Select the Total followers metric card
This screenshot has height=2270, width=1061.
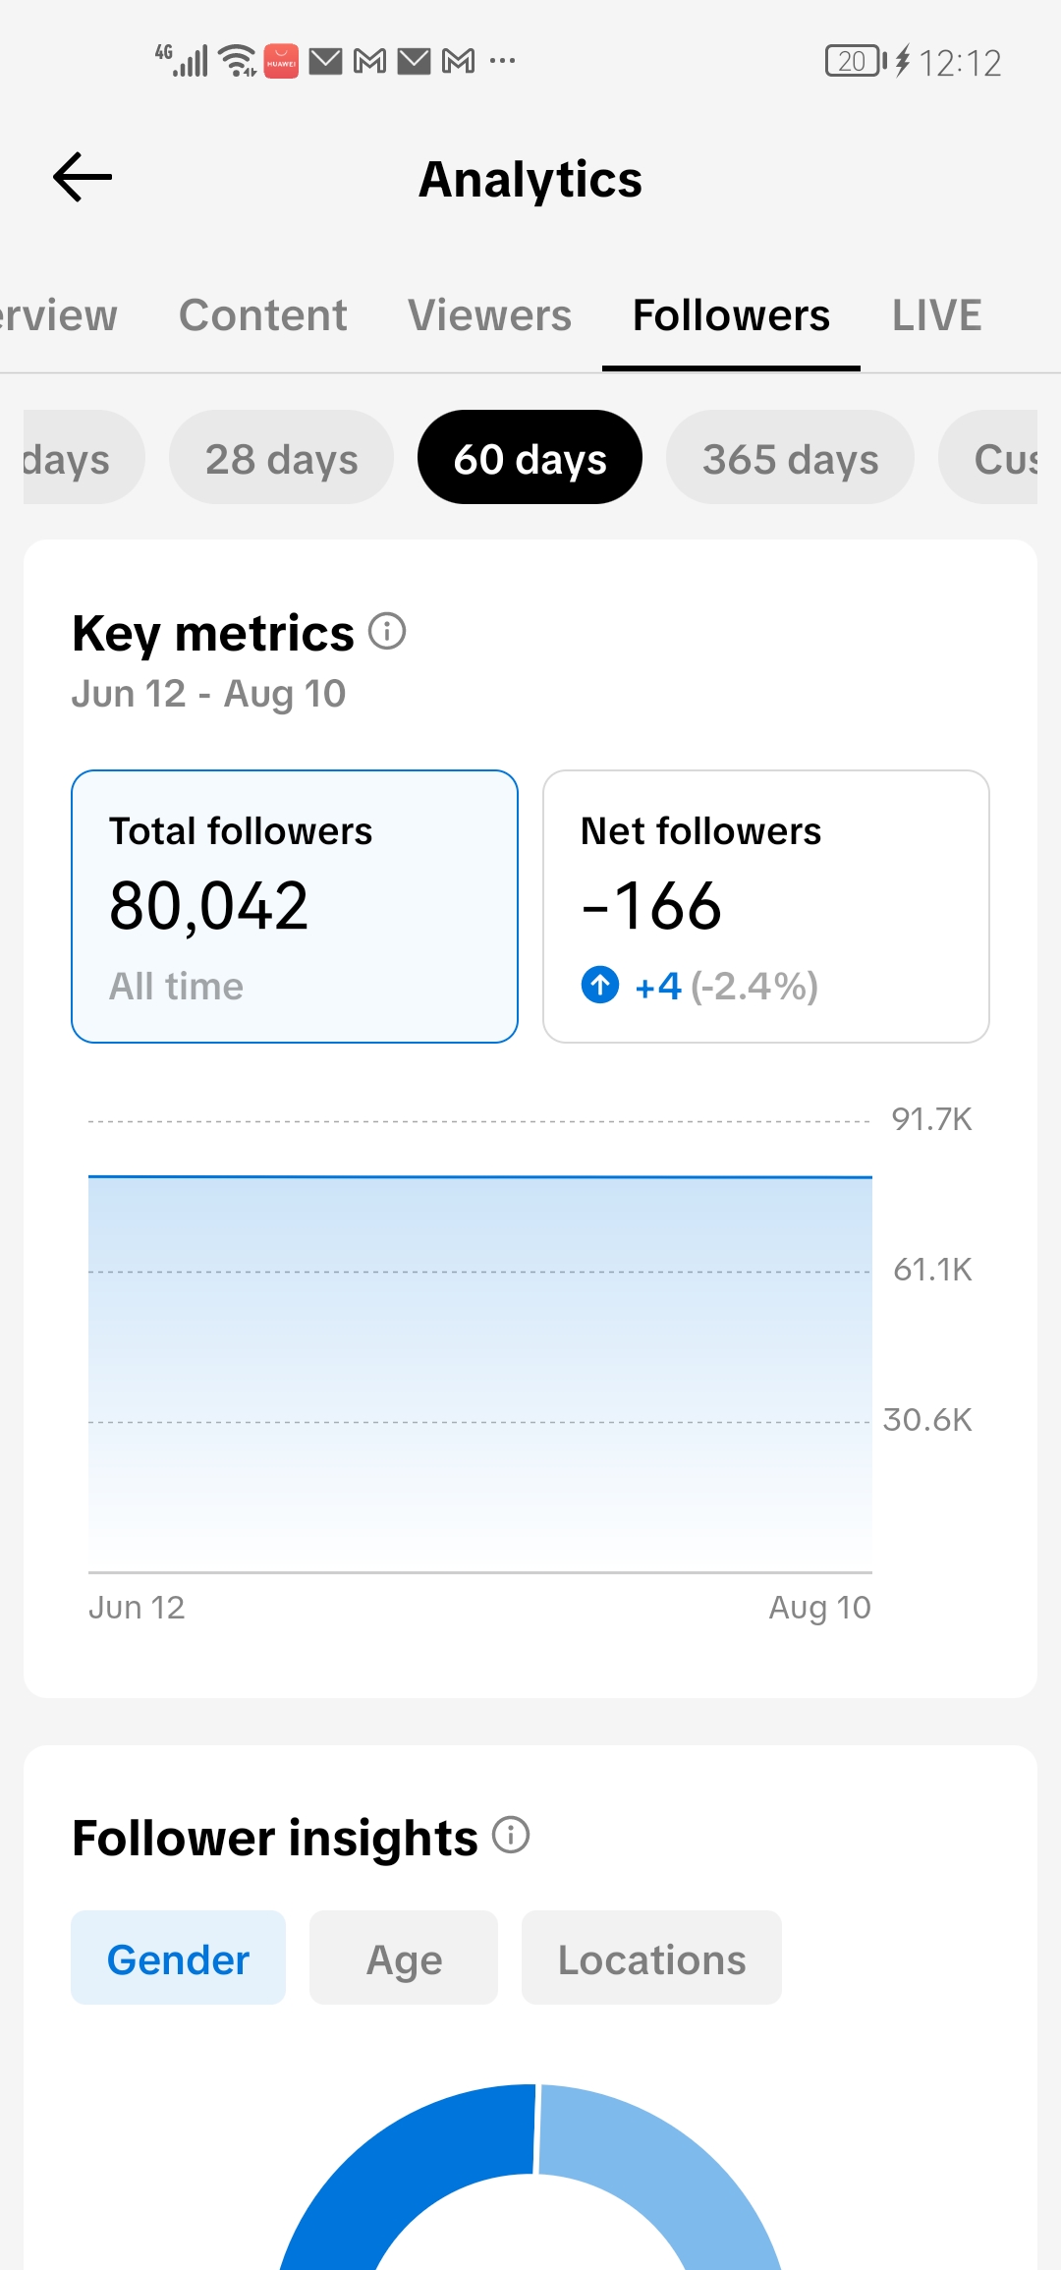(x=295, y=906)
